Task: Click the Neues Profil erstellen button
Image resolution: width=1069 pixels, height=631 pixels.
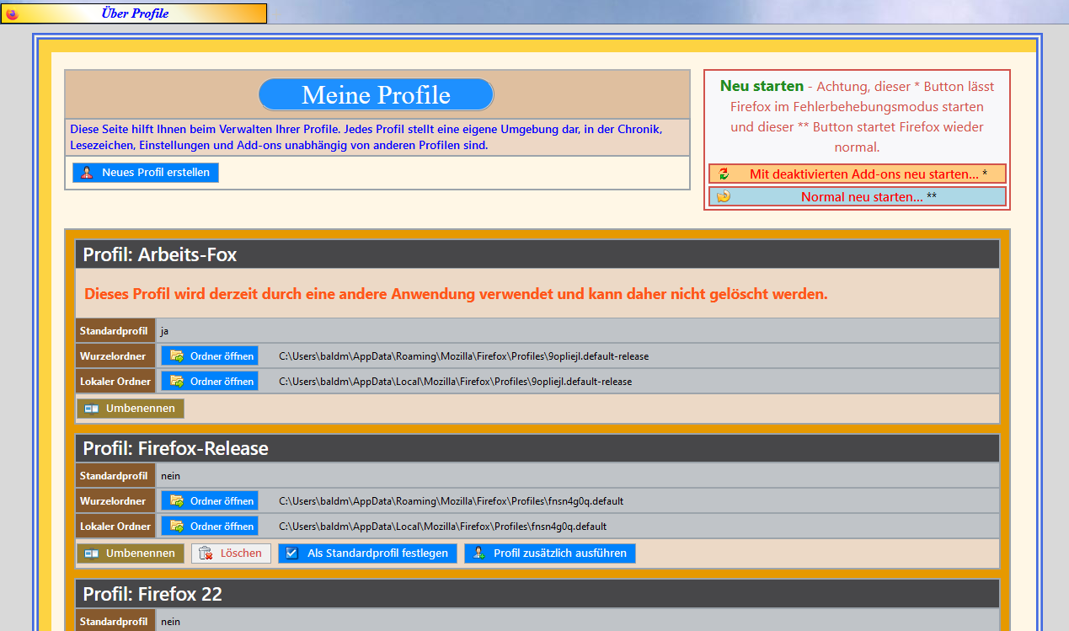Action: tap(146, 173)
